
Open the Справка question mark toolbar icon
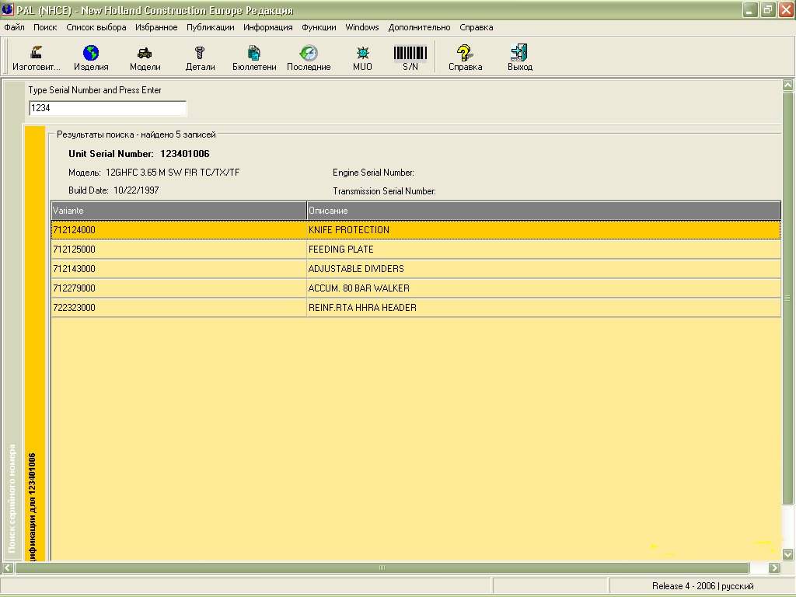point(465,58)
